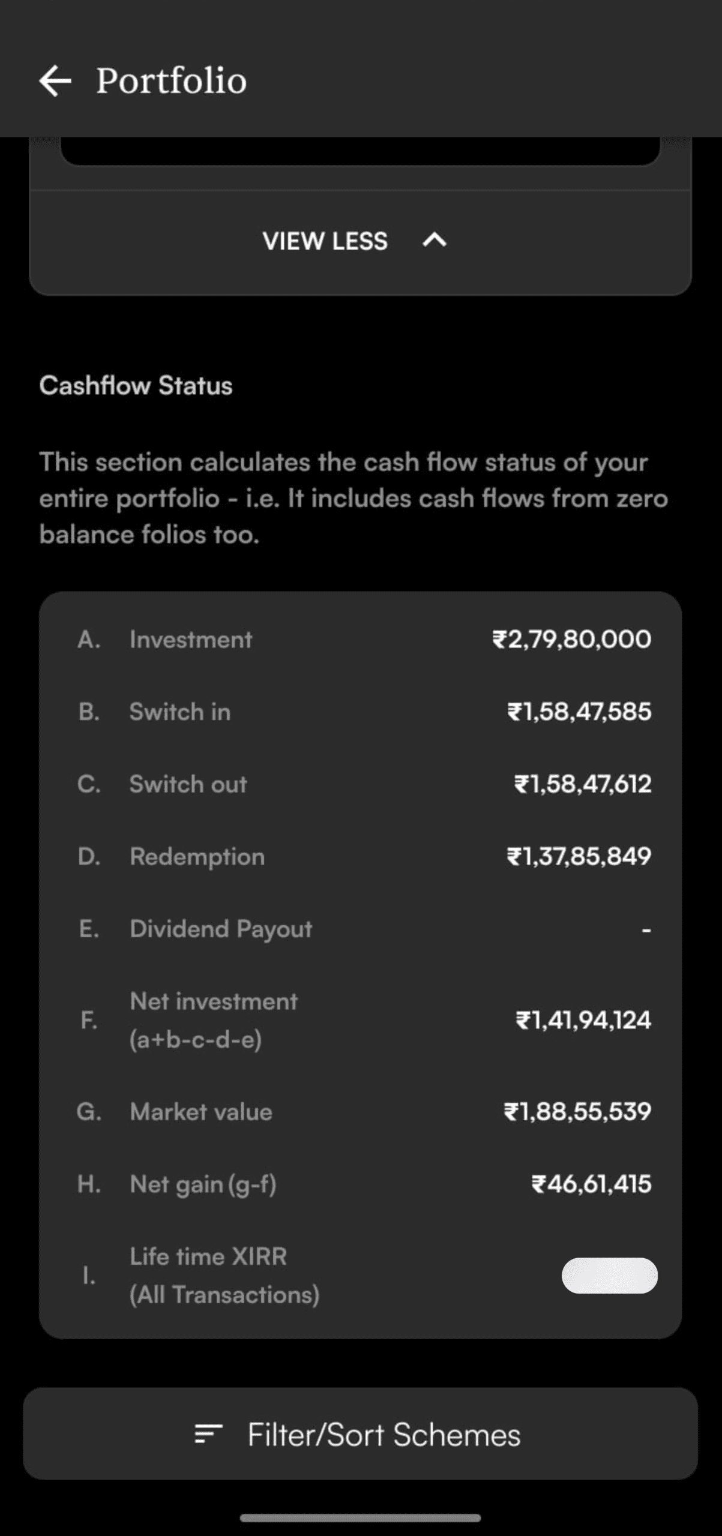Tap the back arrow icon
This screenshot has height=1536, width=722.
tap(55, 81)
